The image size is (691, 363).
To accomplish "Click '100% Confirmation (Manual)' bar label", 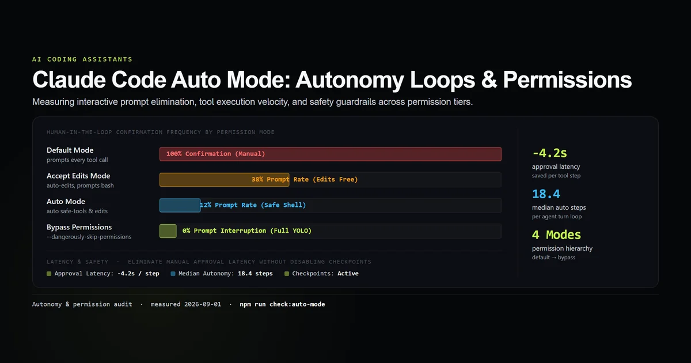I will click(216, 154).
